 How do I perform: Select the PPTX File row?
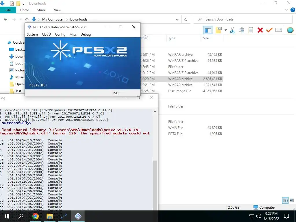191,134
